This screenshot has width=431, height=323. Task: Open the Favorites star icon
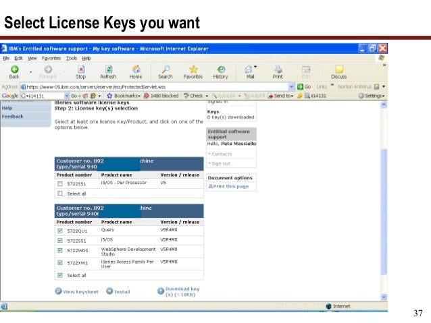pyautogui.click(x=193, y=69)
